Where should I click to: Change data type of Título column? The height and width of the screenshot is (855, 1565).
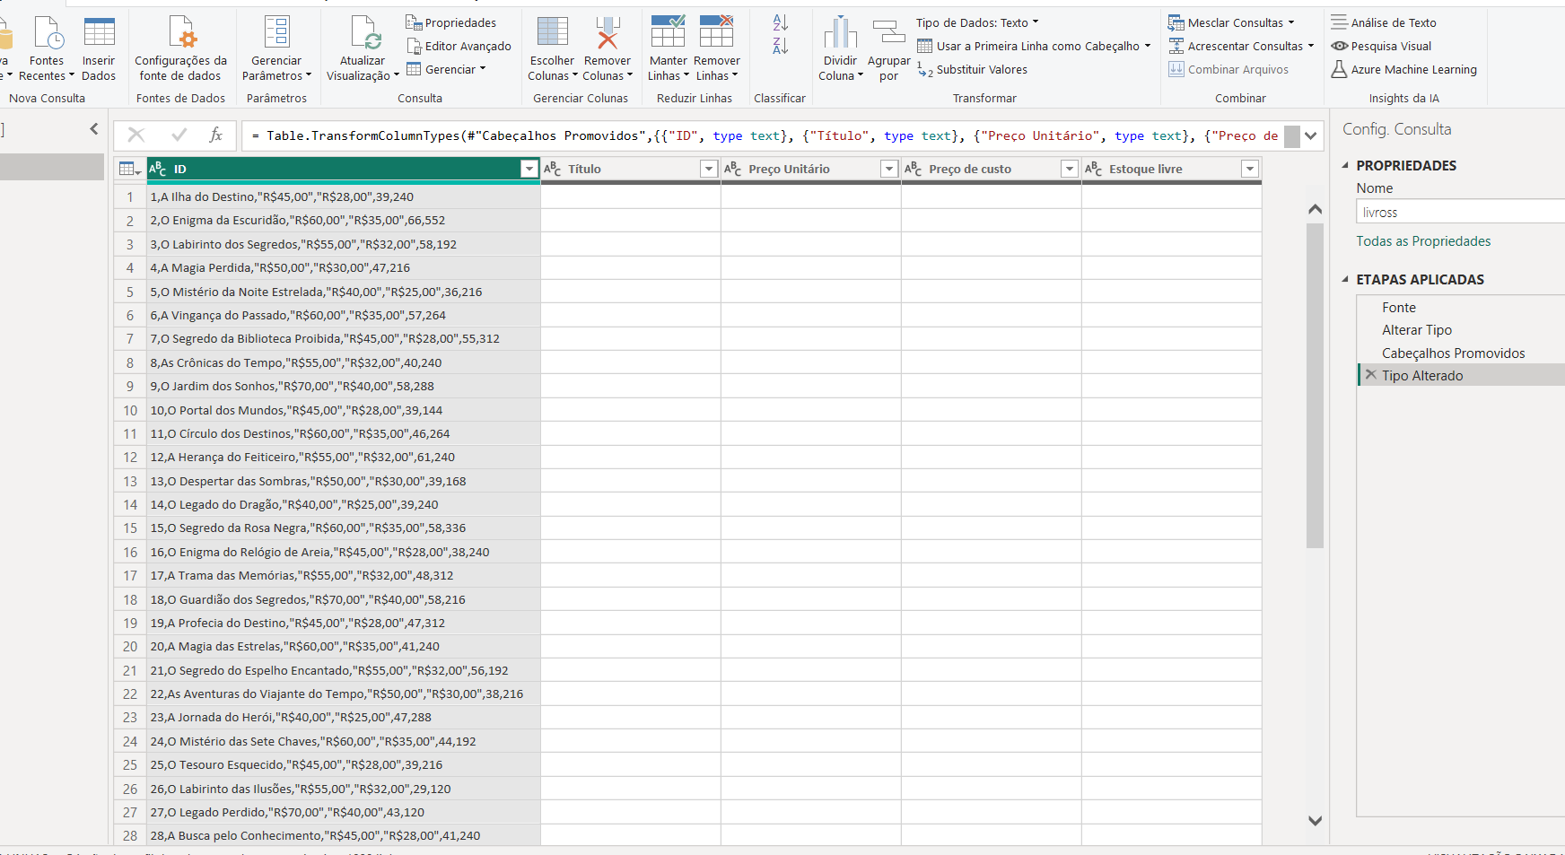pos(553,169)
